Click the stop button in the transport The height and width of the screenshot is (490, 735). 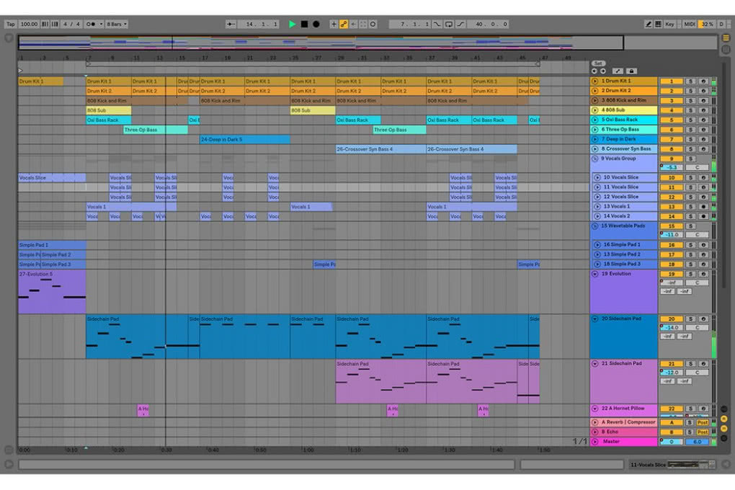coord(304,24)
